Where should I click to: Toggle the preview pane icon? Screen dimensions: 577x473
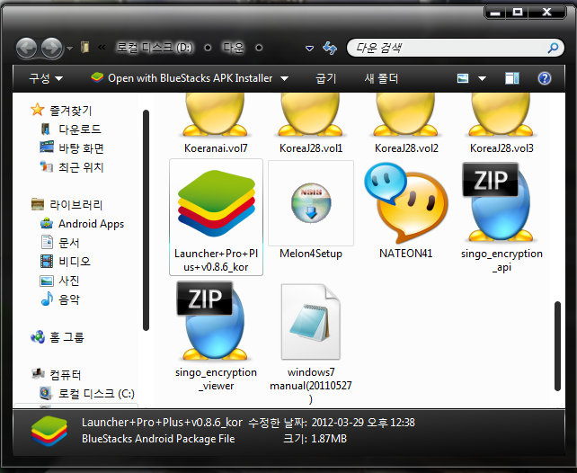[x=512, y=78]
